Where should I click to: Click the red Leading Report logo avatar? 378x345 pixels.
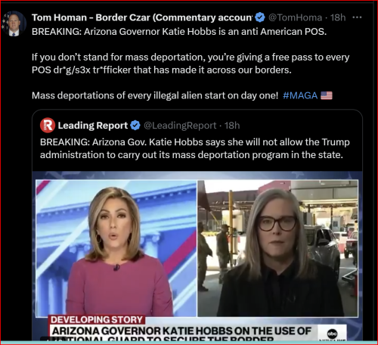[48, 126]
